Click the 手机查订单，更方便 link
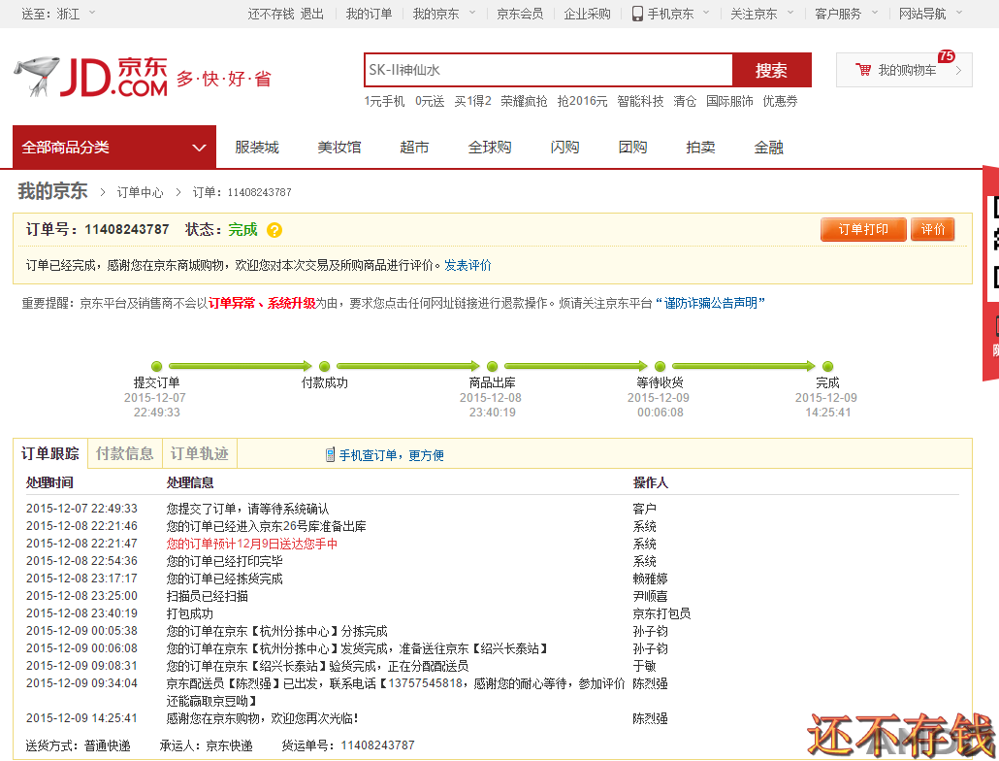This screenshot has height=761, width=999. [391, 455]
